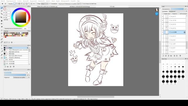Select the Lasso tool
The width and height of the screenshot is (188, 106).
(x=1, y=33)
